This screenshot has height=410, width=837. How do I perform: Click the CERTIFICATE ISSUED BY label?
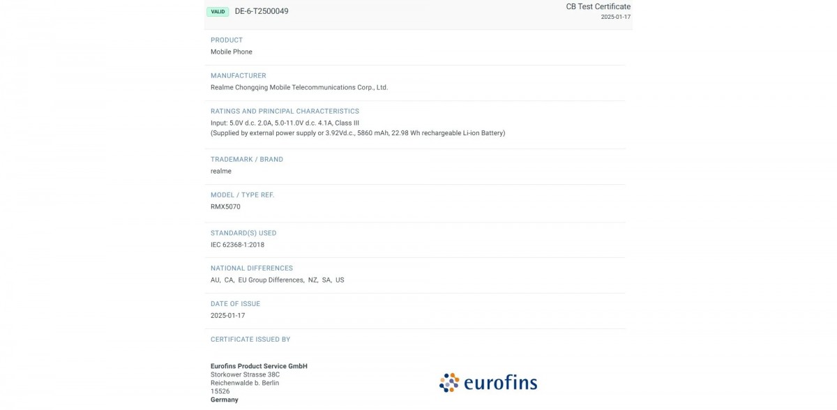point(250,339)
